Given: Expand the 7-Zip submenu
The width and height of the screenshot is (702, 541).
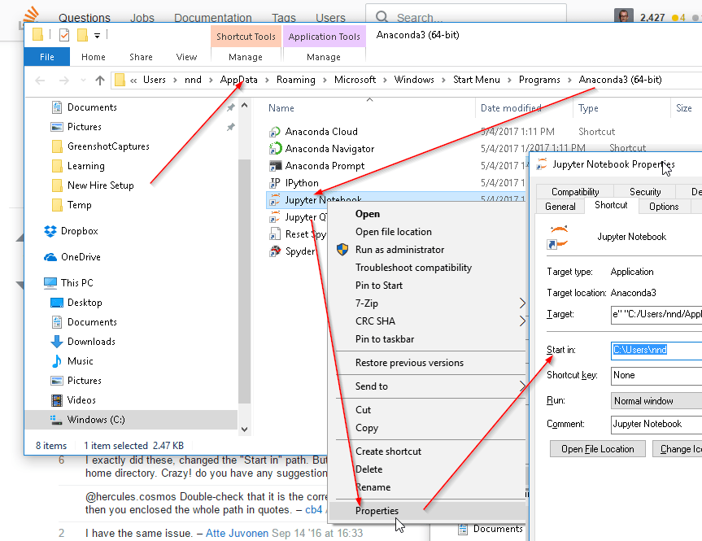Looking at the screenshot, I should point(521,303).
